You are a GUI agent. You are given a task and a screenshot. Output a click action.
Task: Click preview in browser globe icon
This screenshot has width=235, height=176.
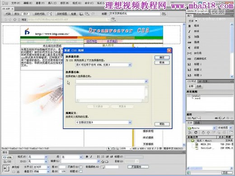click(81, 14)
